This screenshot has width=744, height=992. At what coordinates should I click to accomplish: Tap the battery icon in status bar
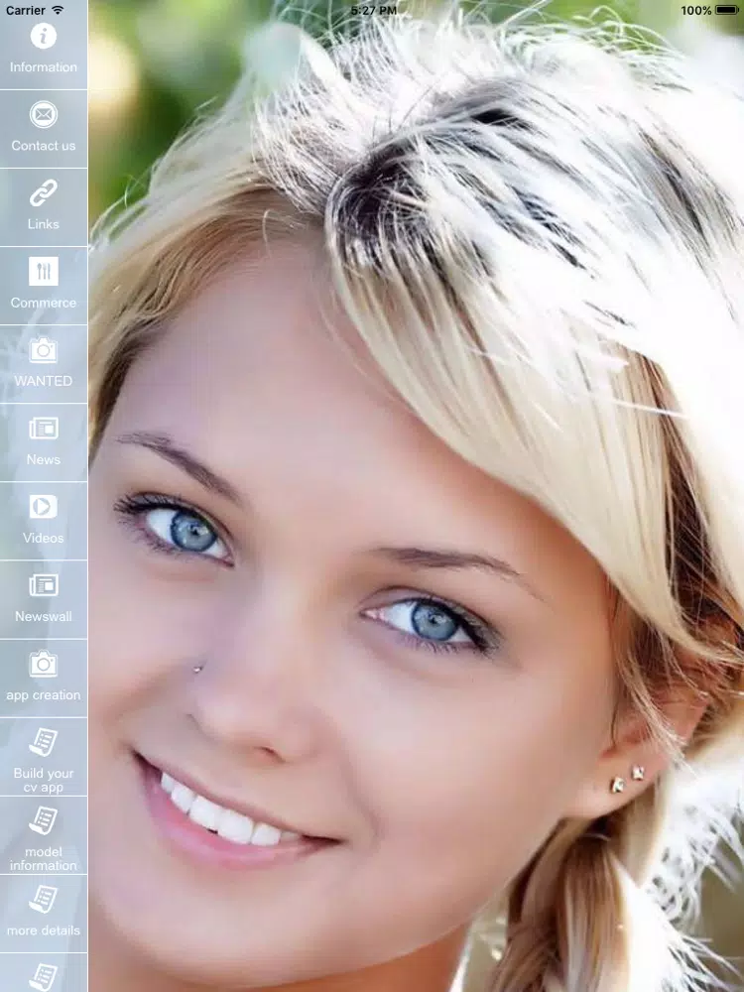727,10
